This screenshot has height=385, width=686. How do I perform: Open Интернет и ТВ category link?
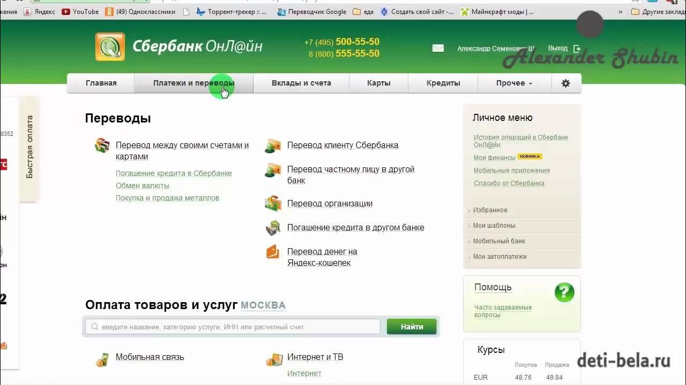pos(315,357)
